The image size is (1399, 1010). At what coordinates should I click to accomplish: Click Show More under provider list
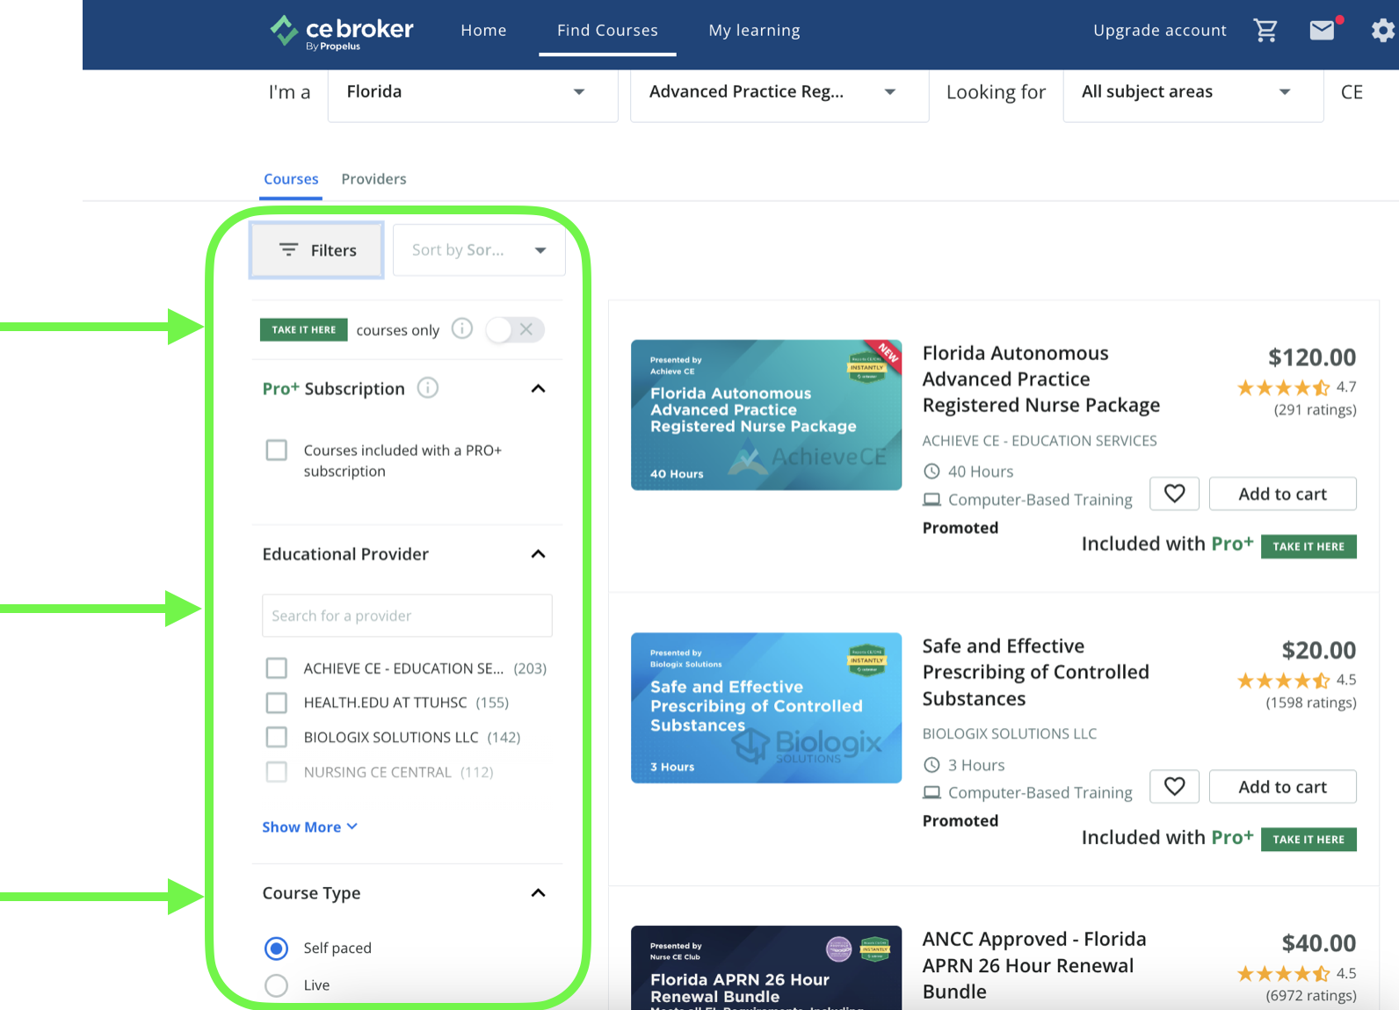pyautogui.click(x=309, y=827)
